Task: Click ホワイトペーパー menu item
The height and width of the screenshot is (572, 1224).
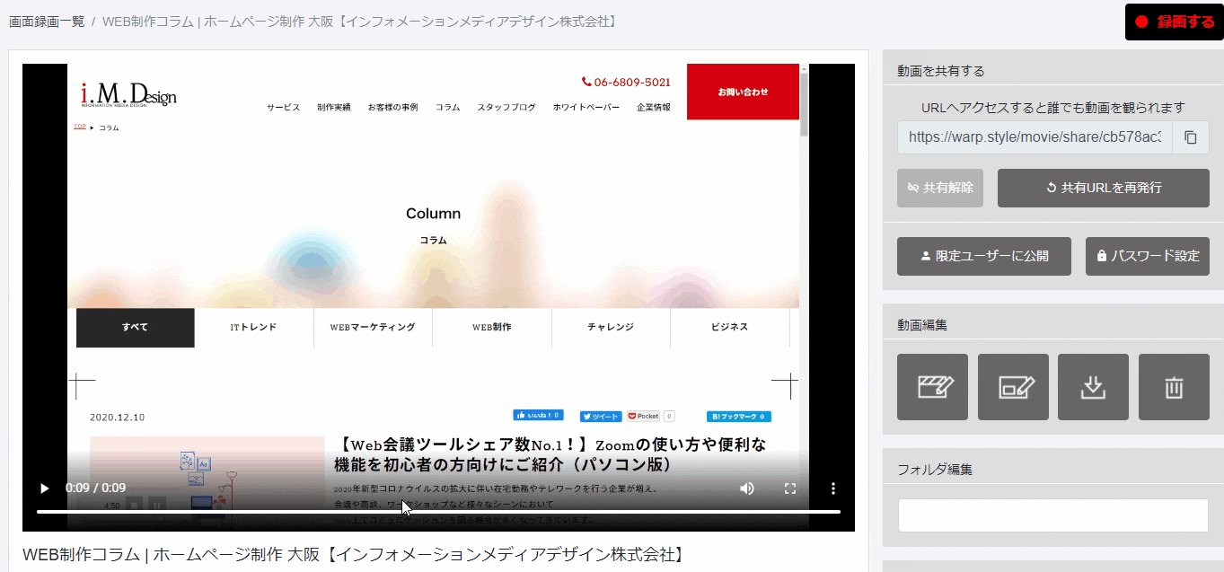Action: point(586,107)
